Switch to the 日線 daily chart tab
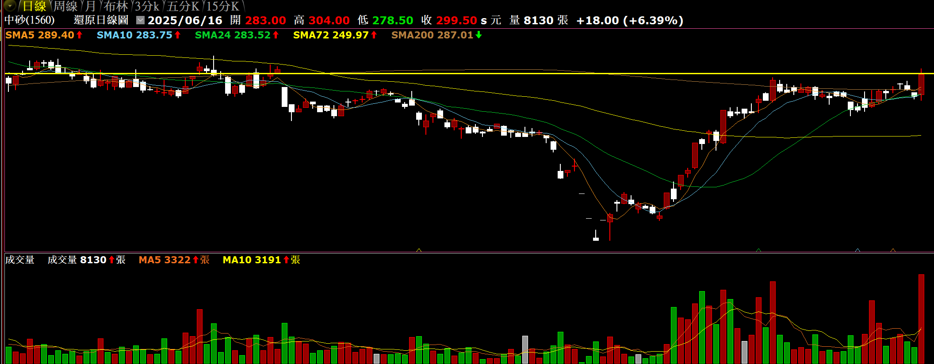 (34, 6)
